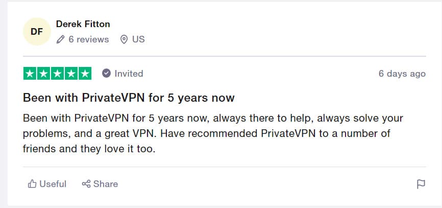Open the "6 reviews" text
Viewport: 442px width, 208px height.
88,39
